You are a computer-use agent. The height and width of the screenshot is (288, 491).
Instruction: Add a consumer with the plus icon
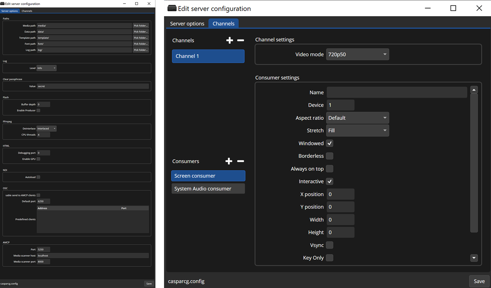tap(229, 161)
